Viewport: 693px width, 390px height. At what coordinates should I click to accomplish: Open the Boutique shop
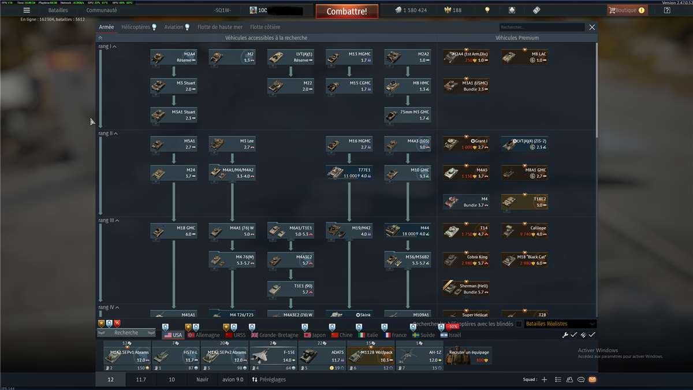627,10
